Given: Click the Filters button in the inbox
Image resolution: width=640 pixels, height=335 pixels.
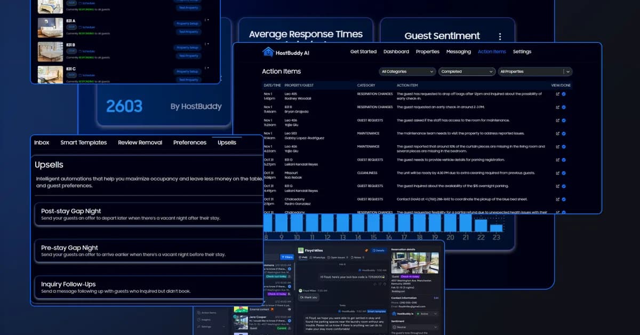Looking at the screenshot, I should (287, 257).
